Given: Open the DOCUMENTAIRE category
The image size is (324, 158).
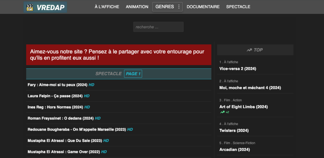Looking at the screenshot, I should click(x=203, y=7).
